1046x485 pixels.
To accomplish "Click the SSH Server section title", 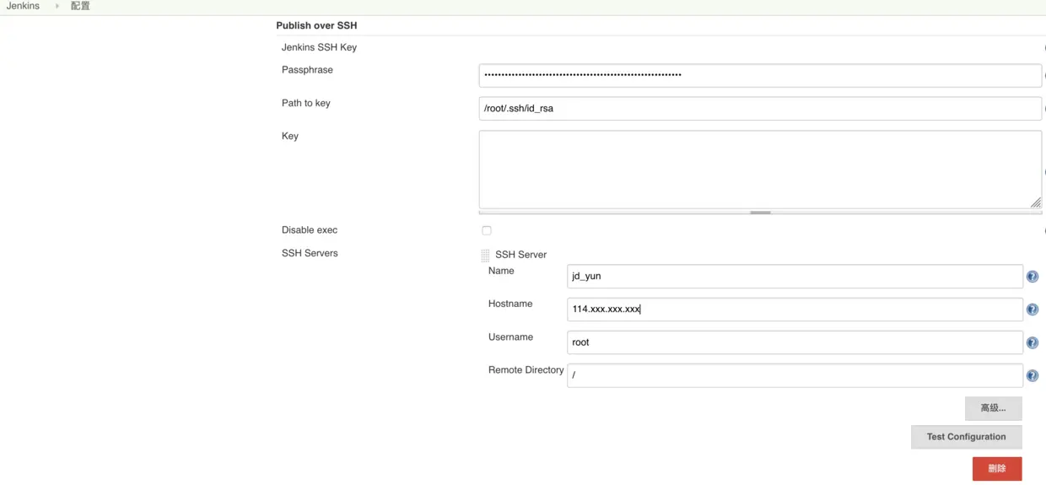I will (x=520, y=255).
